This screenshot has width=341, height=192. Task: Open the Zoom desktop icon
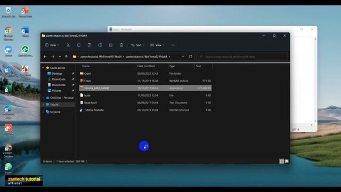coord(9,51)
